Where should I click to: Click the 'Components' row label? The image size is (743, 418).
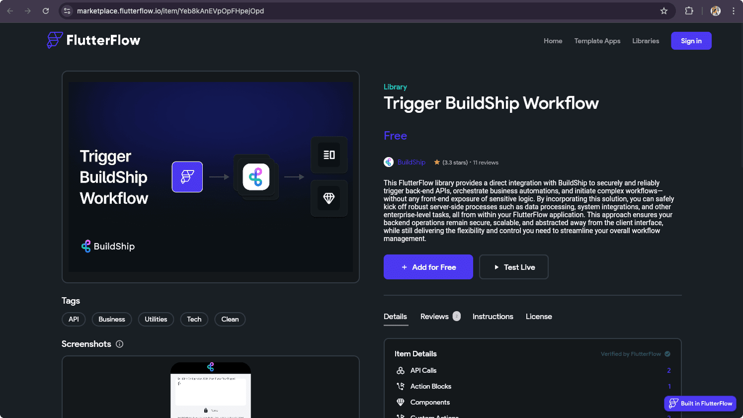pos(430,402)
